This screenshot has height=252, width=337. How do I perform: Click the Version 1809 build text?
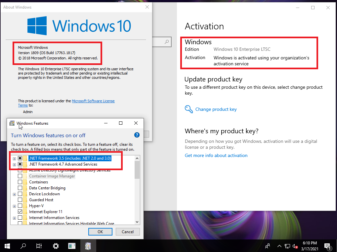click(47, 53)
